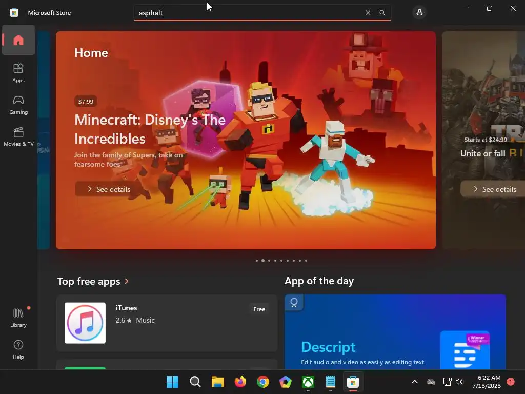Viewport: 525px width, 394px height.
Task: Open the network status icon
Action: click(x=447, y=382)
